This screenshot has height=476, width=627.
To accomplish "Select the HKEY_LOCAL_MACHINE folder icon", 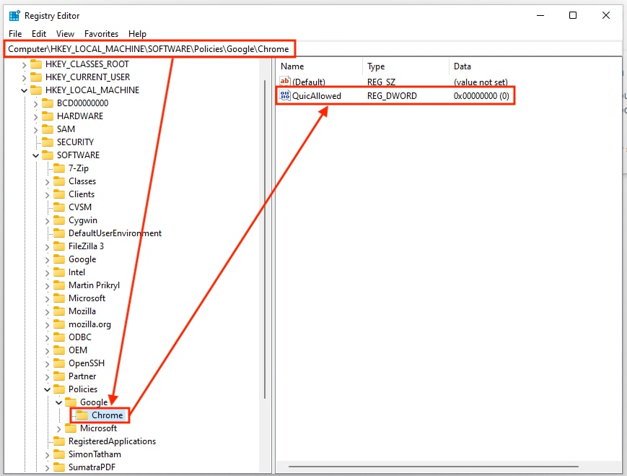I will [36, 90].
